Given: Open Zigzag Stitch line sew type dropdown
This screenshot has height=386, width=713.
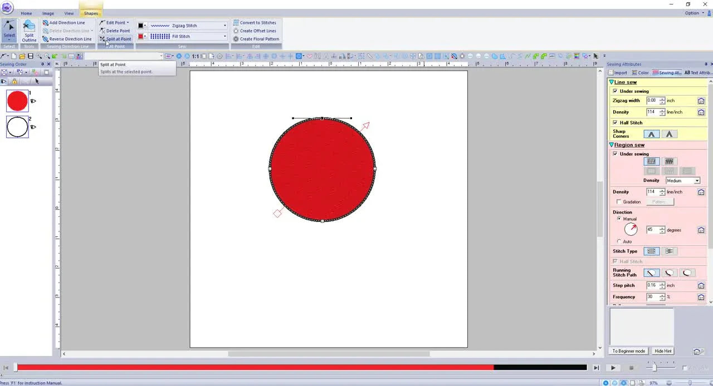Looking at the screenshot, I should pyautogui.click(x=225, y=26).
